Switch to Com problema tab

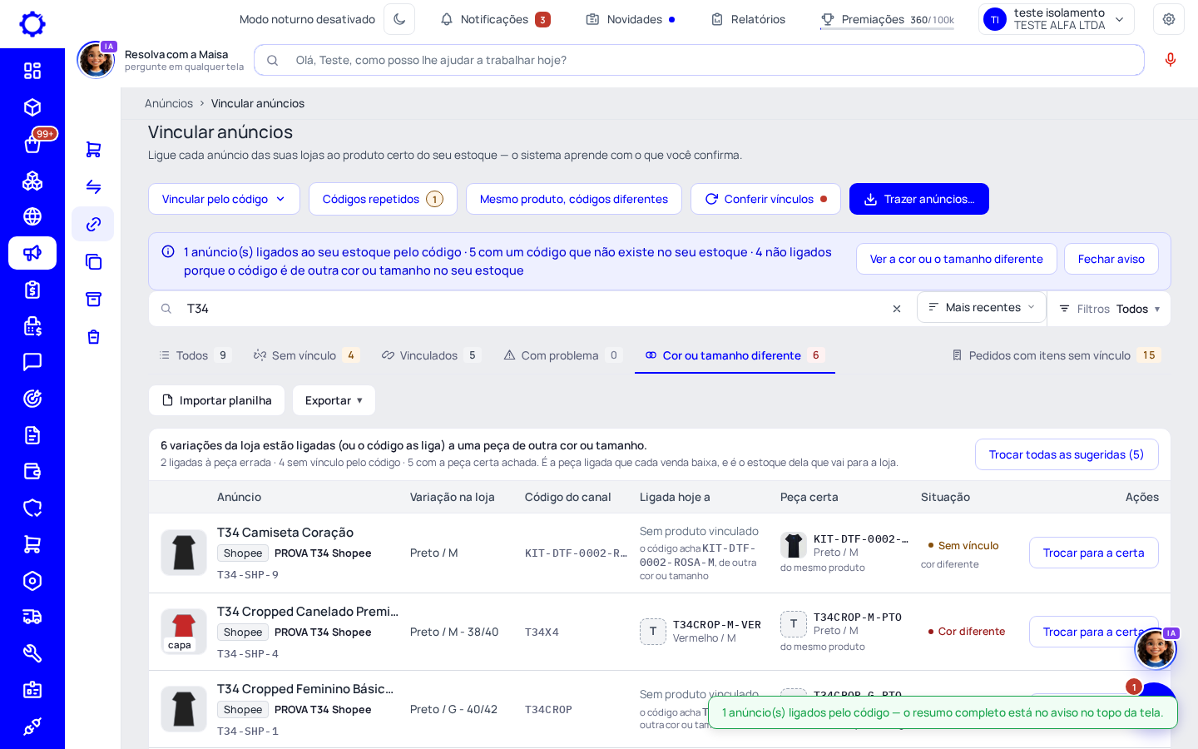[x=562, y=355]
